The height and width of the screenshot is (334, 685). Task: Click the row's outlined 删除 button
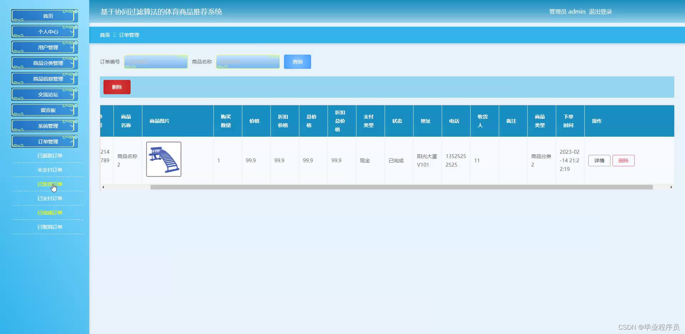(x=624, y=161)
